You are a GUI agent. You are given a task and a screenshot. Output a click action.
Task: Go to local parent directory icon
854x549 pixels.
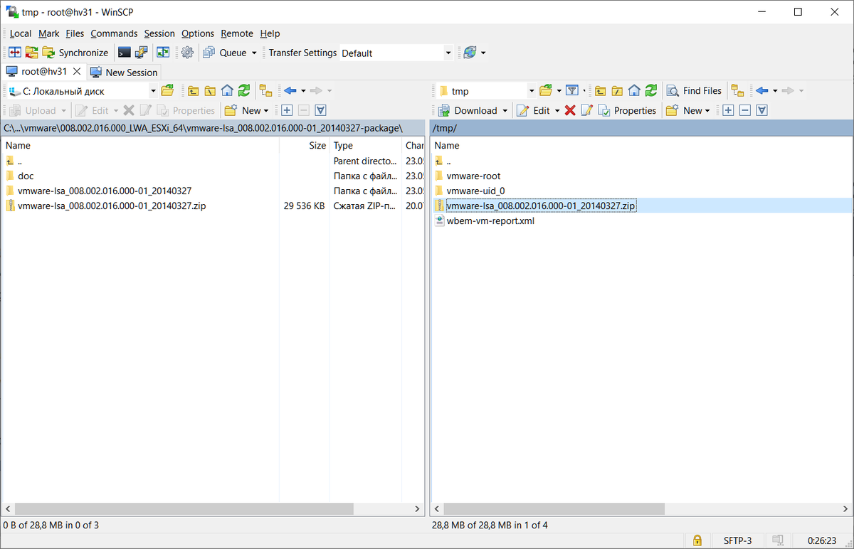(x=193, y=90)
